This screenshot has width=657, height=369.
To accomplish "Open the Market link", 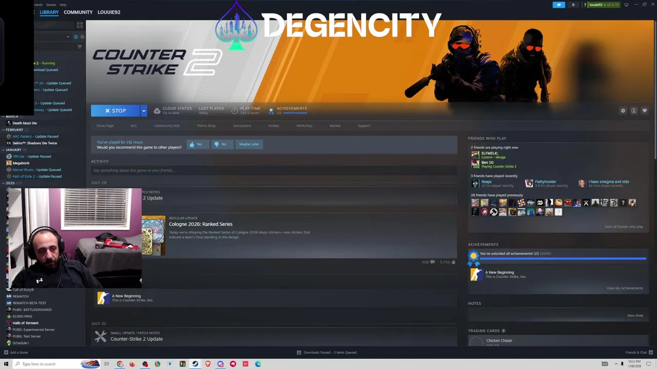I will click(x=335, y=126).
